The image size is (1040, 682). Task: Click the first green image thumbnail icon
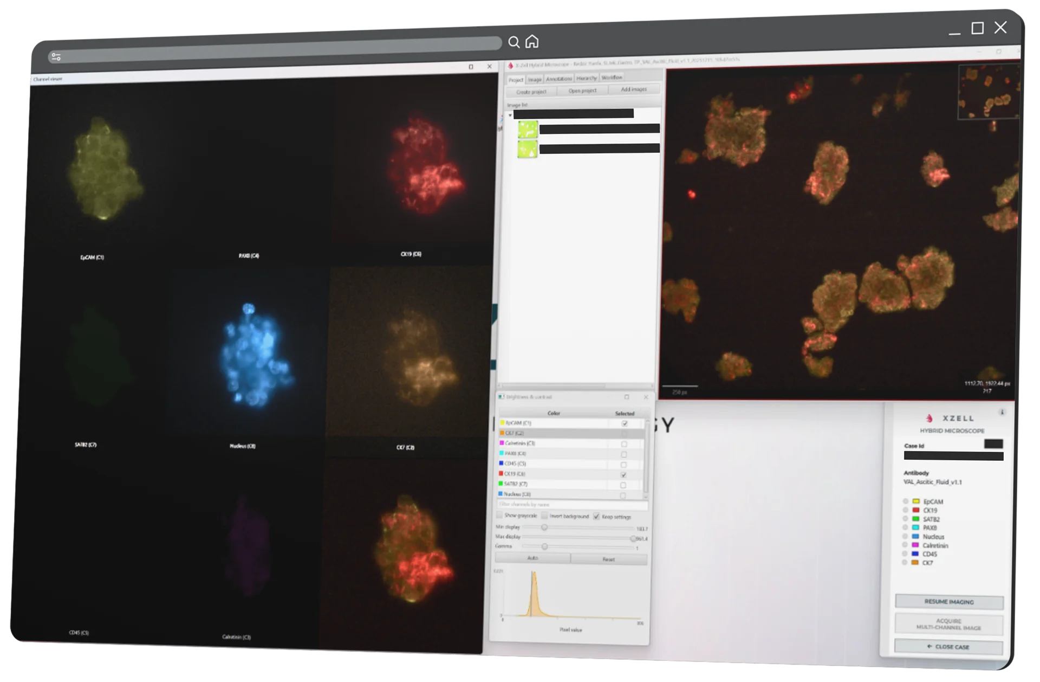pos(528,130)
